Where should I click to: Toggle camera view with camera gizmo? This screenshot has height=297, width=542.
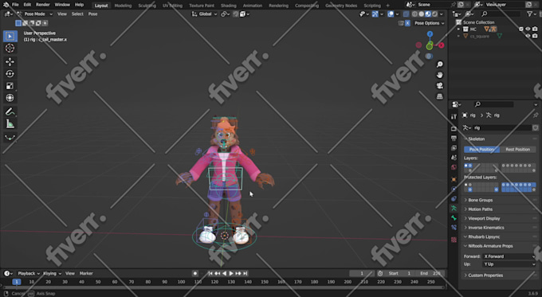pyautogui.click(x=440, y=86)
